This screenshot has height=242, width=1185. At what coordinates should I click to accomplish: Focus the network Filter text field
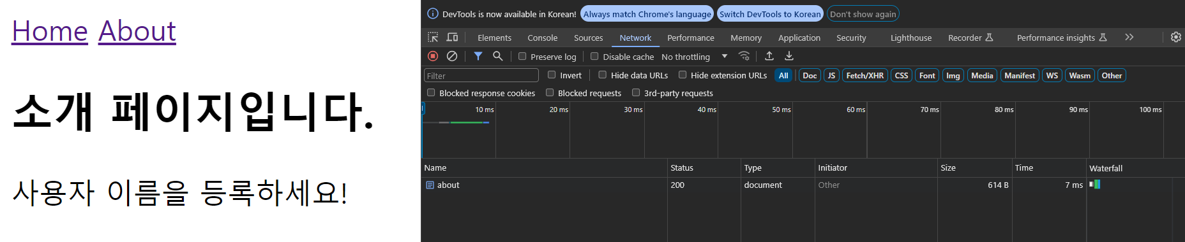click(x=481, y=75)
